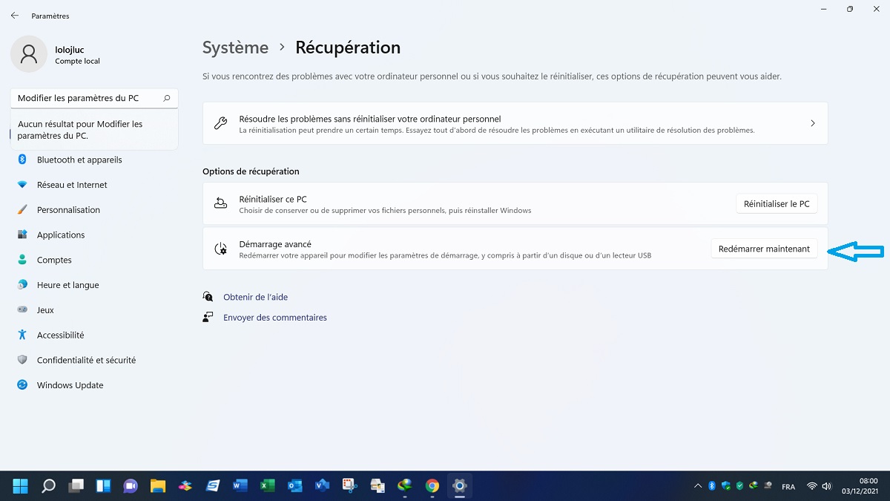Screen dimensions: 890x501
Task: Click the feedback icon beside Envoyer des commentaires
Action: coord(208,317)
